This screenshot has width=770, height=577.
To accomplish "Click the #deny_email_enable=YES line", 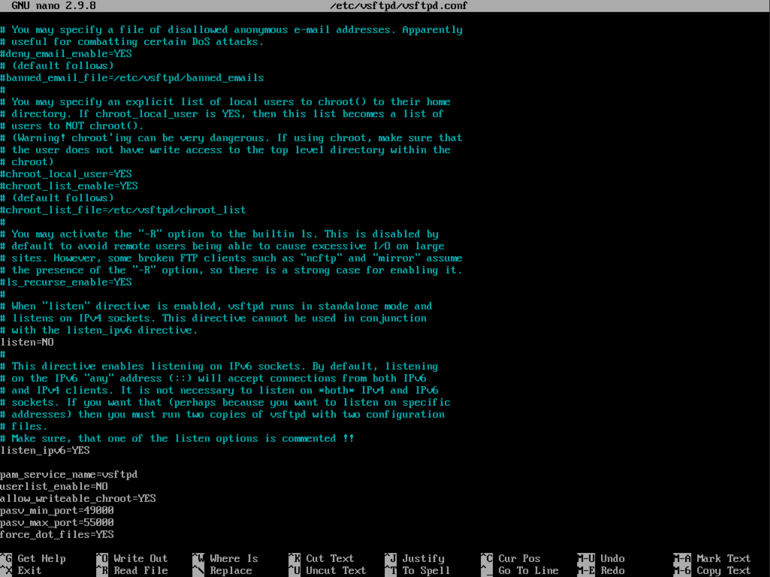I will pyautogui.click(x=66, y=53).
